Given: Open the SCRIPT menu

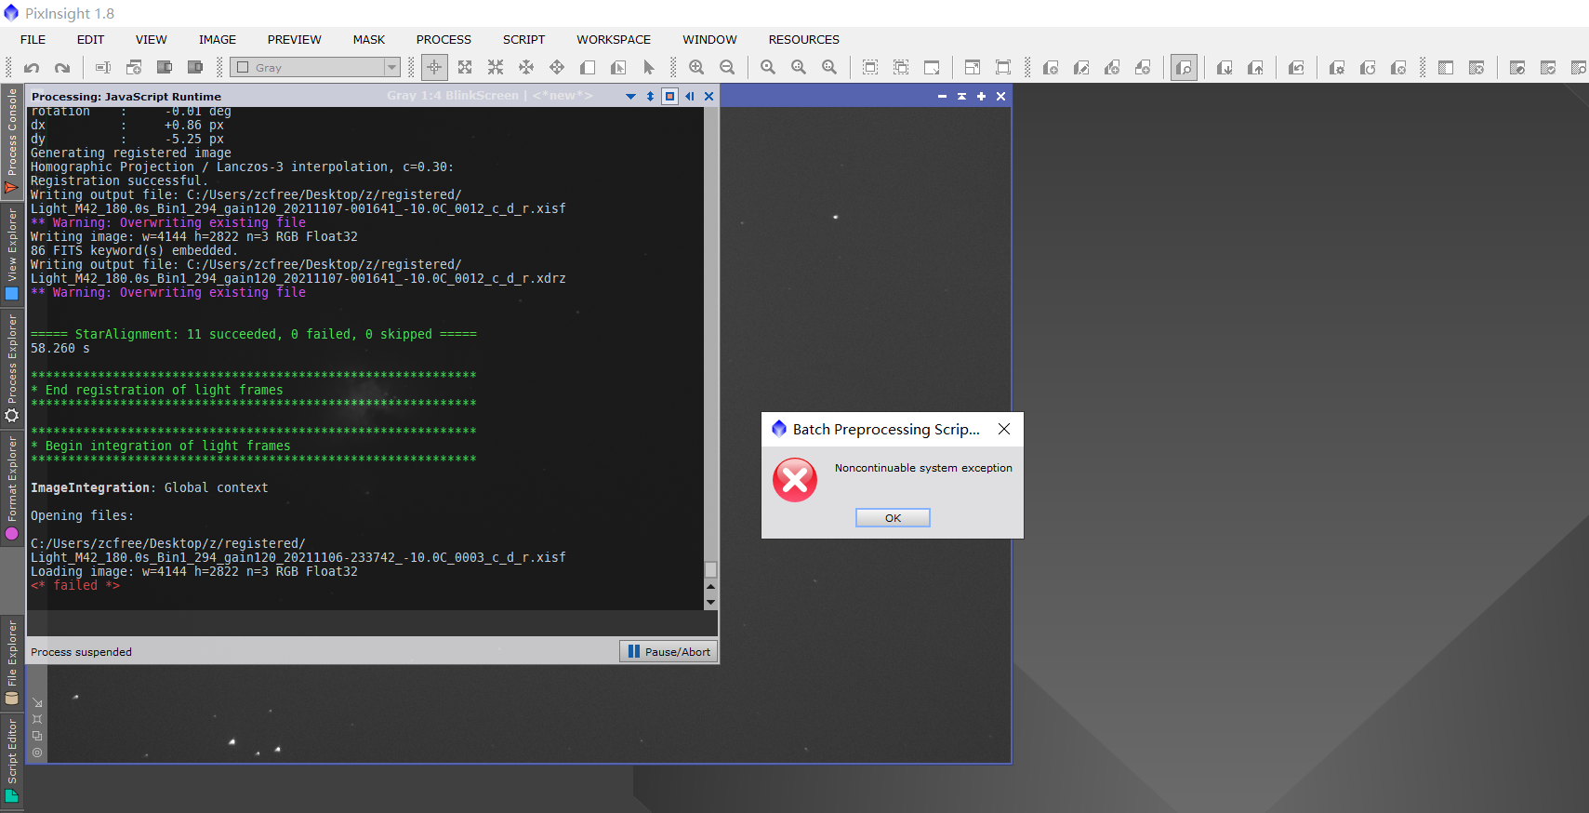Looking at the screenshot, I should 523,39.
